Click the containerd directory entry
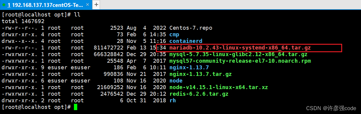This screenshot has height=114, width=361. [186, 41]
